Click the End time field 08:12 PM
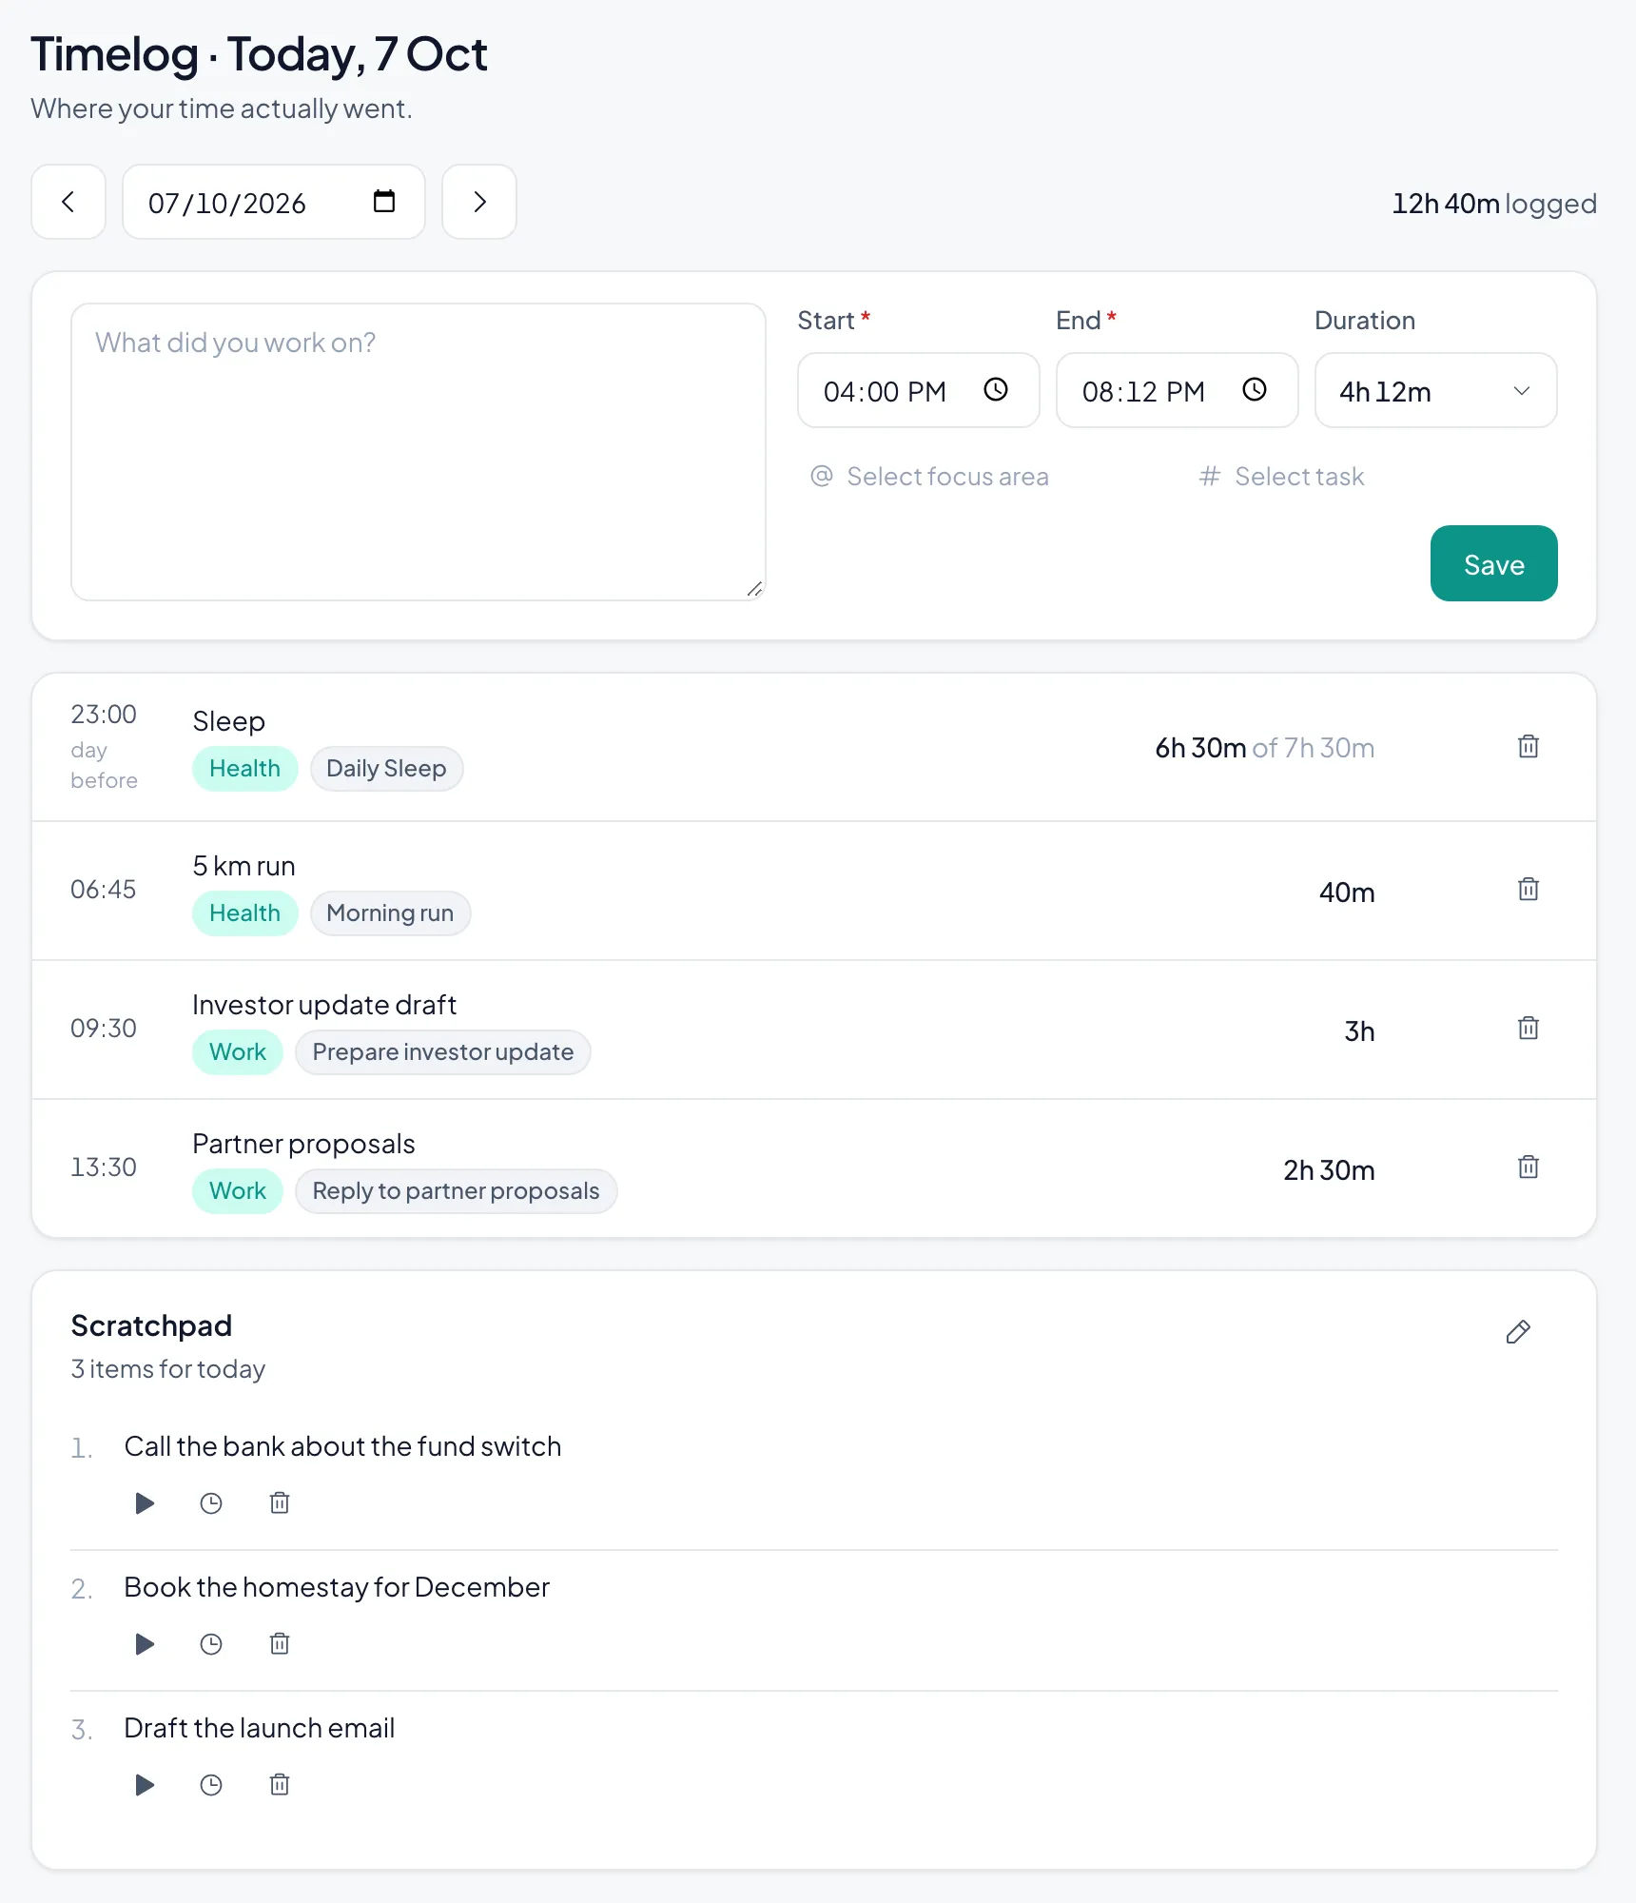Screen dimensions: 1636x1903 coord(1178,390)
